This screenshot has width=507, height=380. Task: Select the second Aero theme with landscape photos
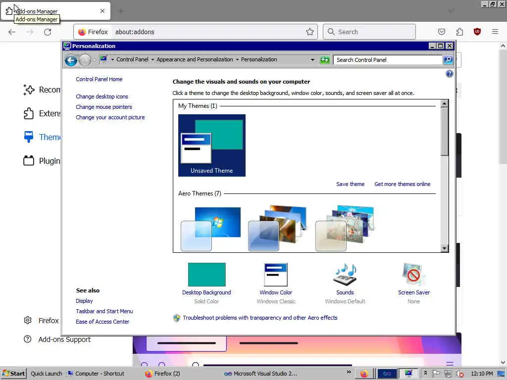[277, 228]
